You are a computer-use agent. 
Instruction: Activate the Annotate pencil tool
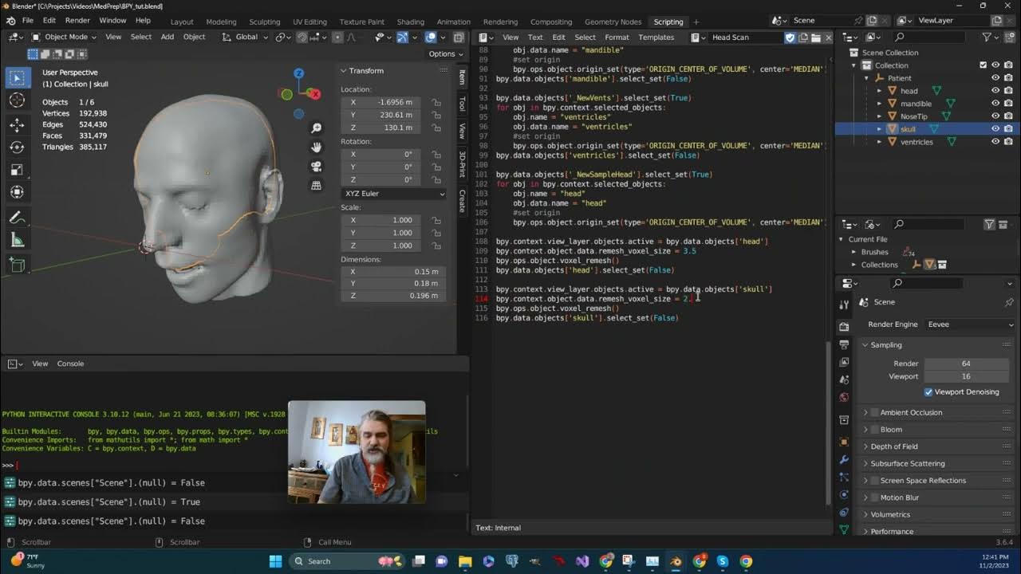coord(17,218)
